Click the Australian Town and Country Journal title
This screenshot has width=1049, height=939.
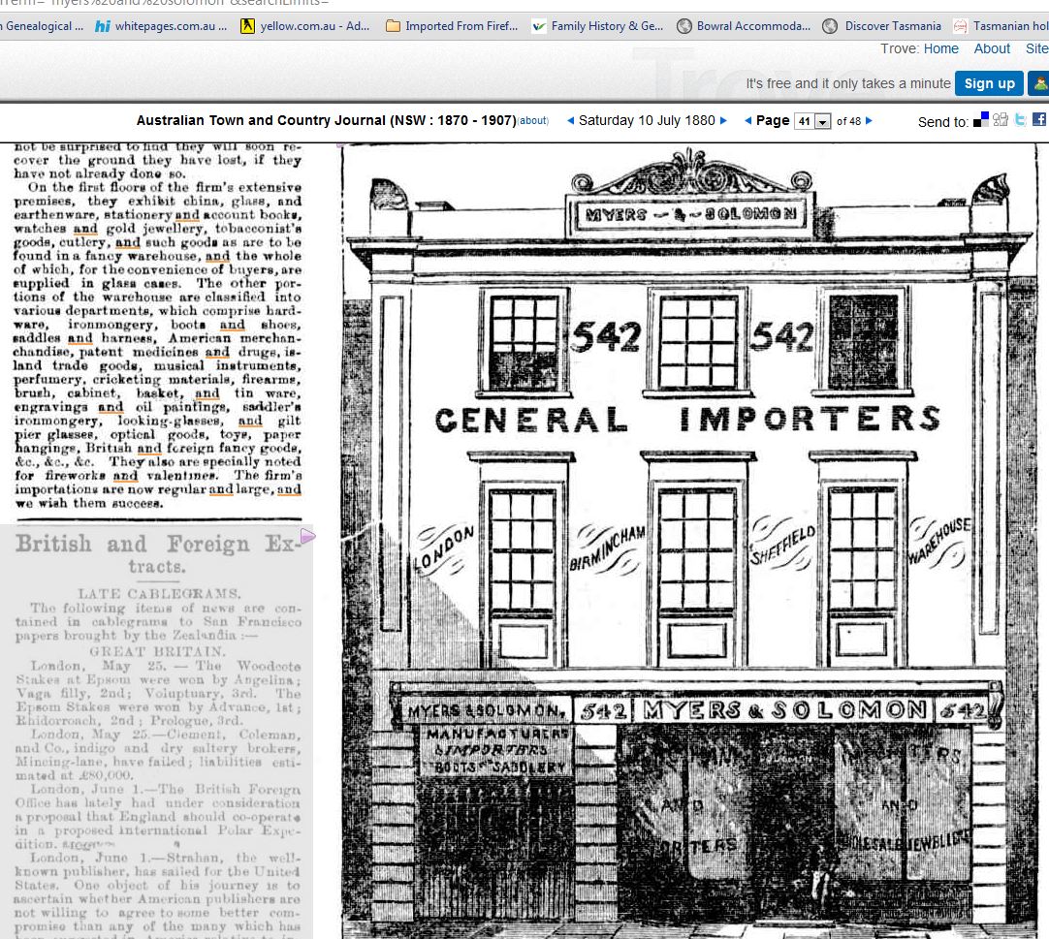pos(327,120)
